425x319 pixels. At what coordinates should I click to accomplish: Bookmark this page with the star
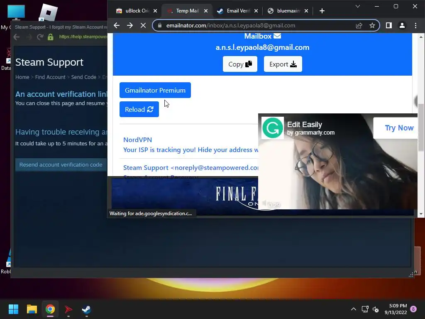pyautogui.click(x=372, y=25)
